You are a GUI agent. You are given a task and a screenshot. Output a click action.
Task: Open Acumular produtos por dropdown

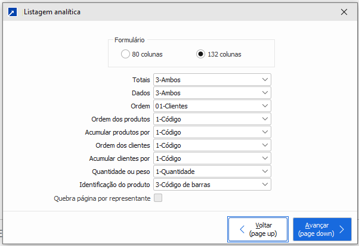pyautogui.click(x=212, y=132)
